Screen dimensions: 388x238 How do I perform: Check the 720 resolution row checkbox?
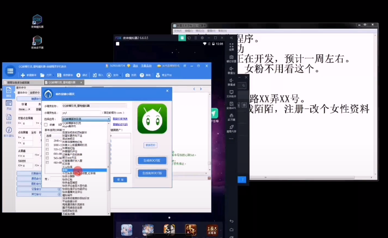(47, 150)
